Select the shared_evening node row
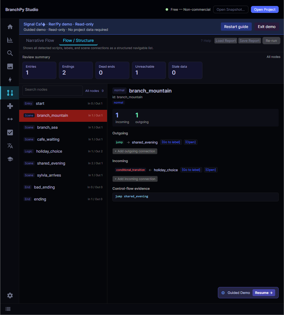 pyautogui.click(x=63, y=163)
